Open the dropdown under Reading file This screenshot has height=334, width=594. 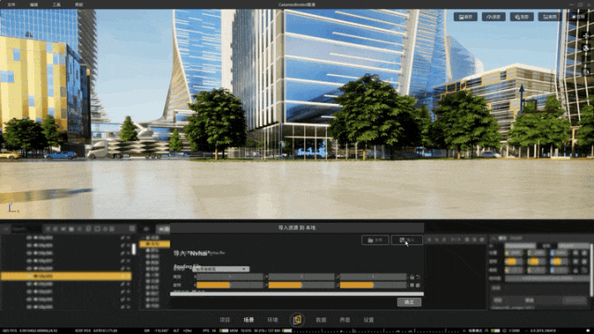click(221, 269)
